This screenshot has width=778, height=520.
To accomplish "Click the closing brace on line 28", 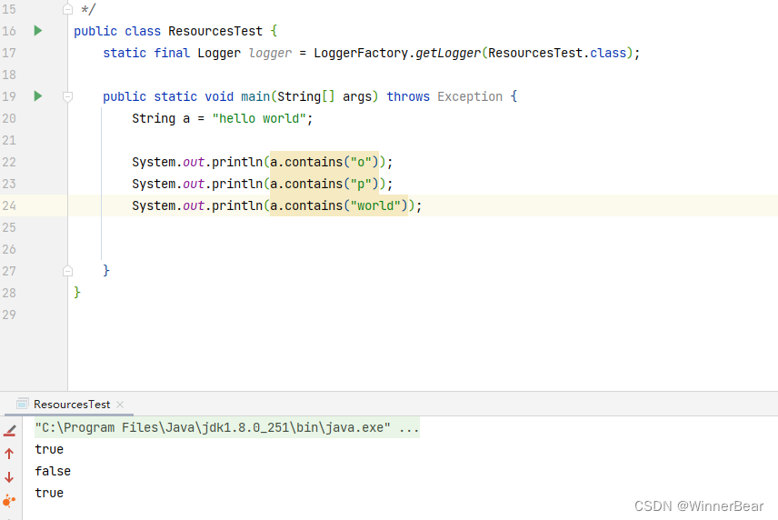I will pos(77,292).
